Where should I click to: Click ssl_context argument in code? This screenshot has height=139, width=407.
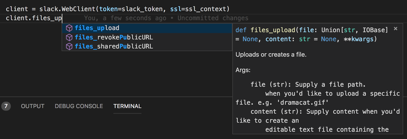coord(206,9)
